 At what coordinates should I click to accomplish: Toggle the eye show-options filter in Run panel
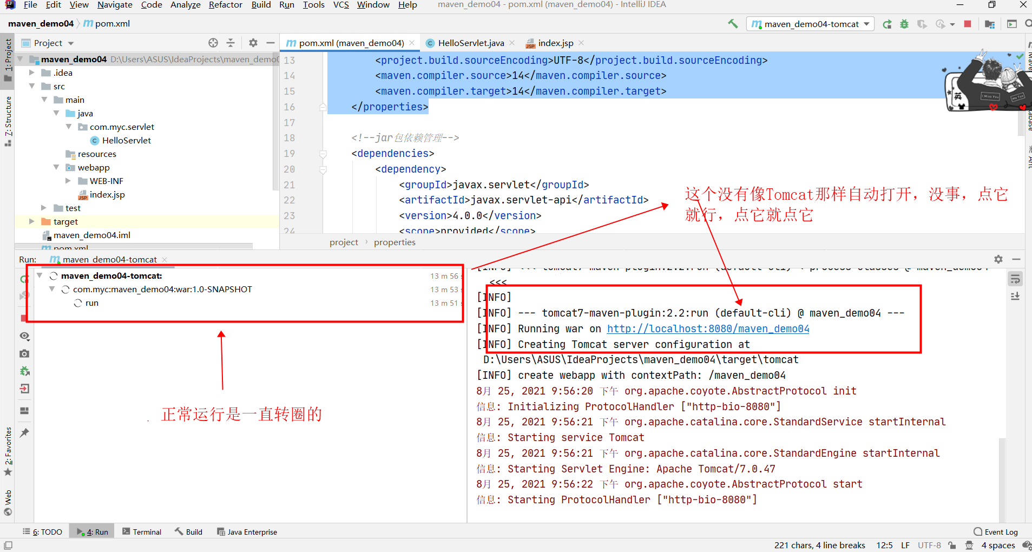click(x=24, y=336)
